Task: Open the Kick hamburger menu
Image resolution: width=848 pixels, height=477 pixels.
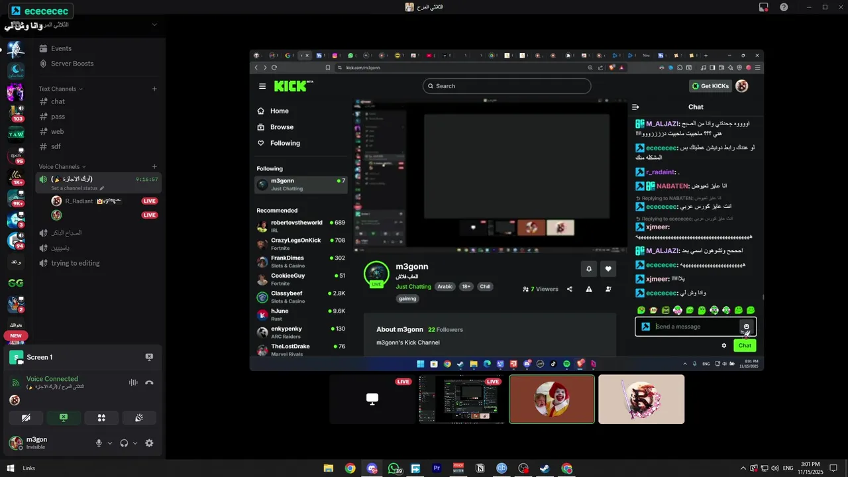Action: point(262,86)
